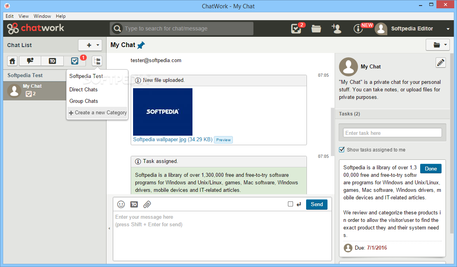Open the emoticon picker in message box

[121, 205]
